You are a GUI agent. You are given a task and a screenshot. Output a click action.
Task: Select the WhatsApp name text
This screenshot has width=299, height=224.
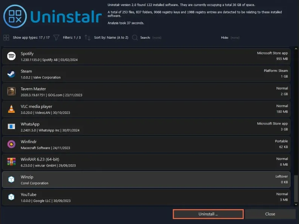[x=30, y=124]
